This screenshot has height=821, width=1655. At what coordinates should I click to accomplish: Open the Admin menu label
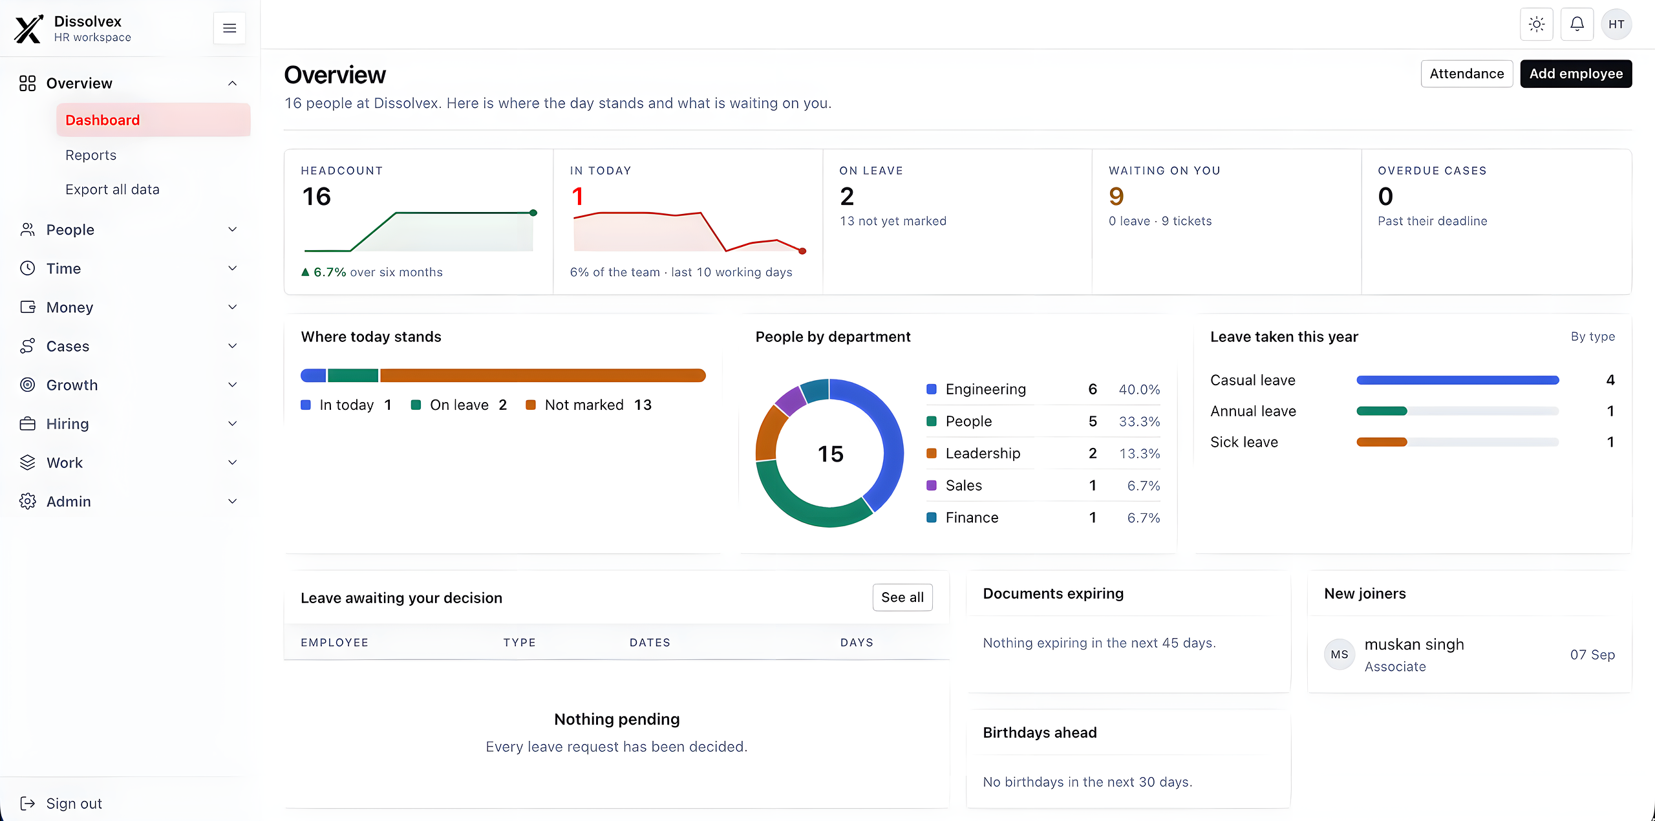click(69, 501)
